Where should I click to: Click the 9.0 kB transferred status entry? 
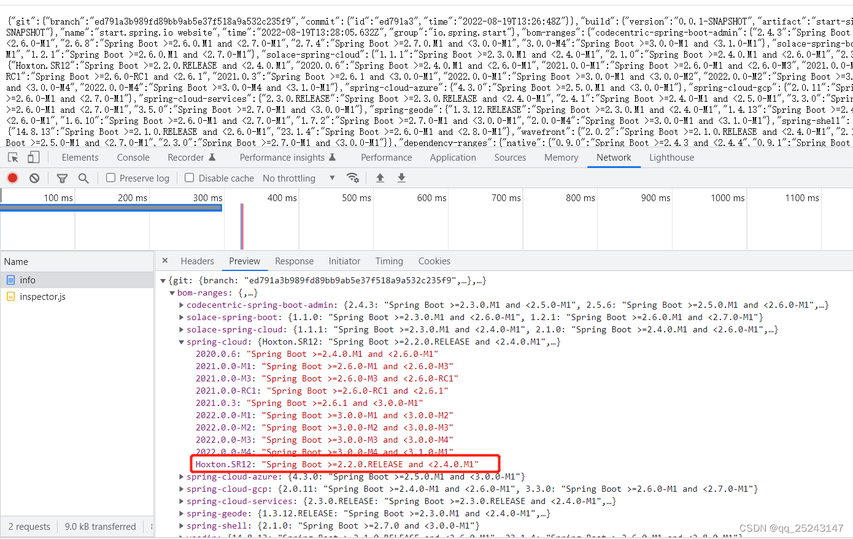[x=101, y=527]
